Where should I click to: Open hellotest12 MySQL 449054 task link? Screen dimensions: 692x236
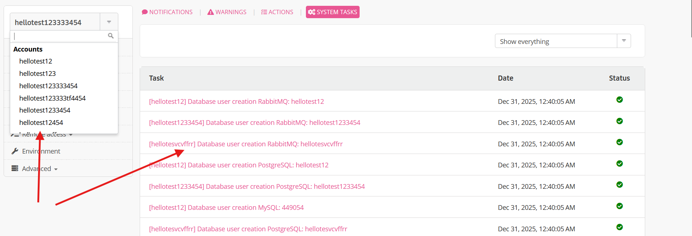(226, 208)
